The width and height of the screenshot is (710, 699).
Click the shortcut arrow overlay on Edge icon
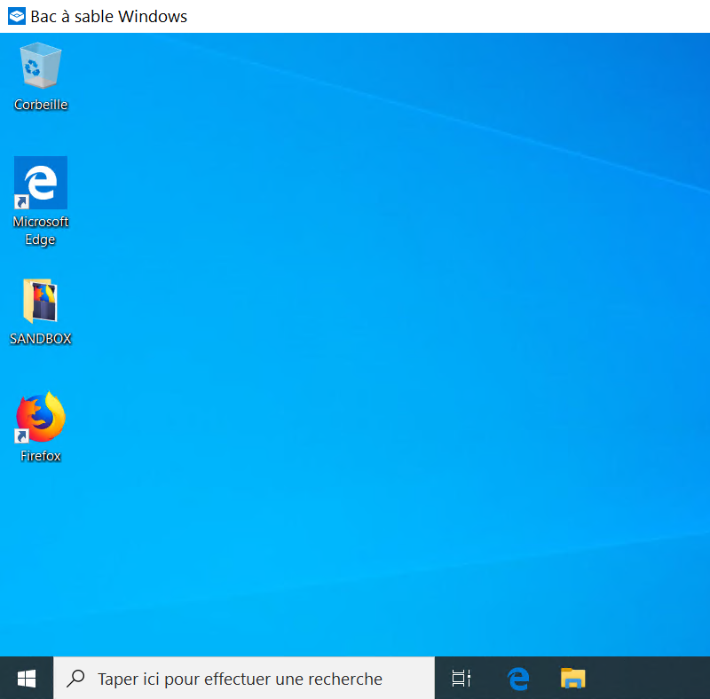(22, 201)
